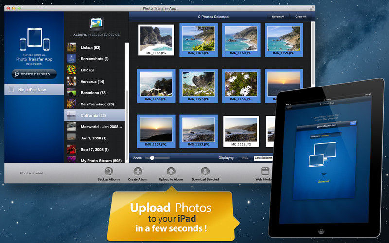Deselect photo IMG_1160.JPG thumbnail

(x=241, y=40)
